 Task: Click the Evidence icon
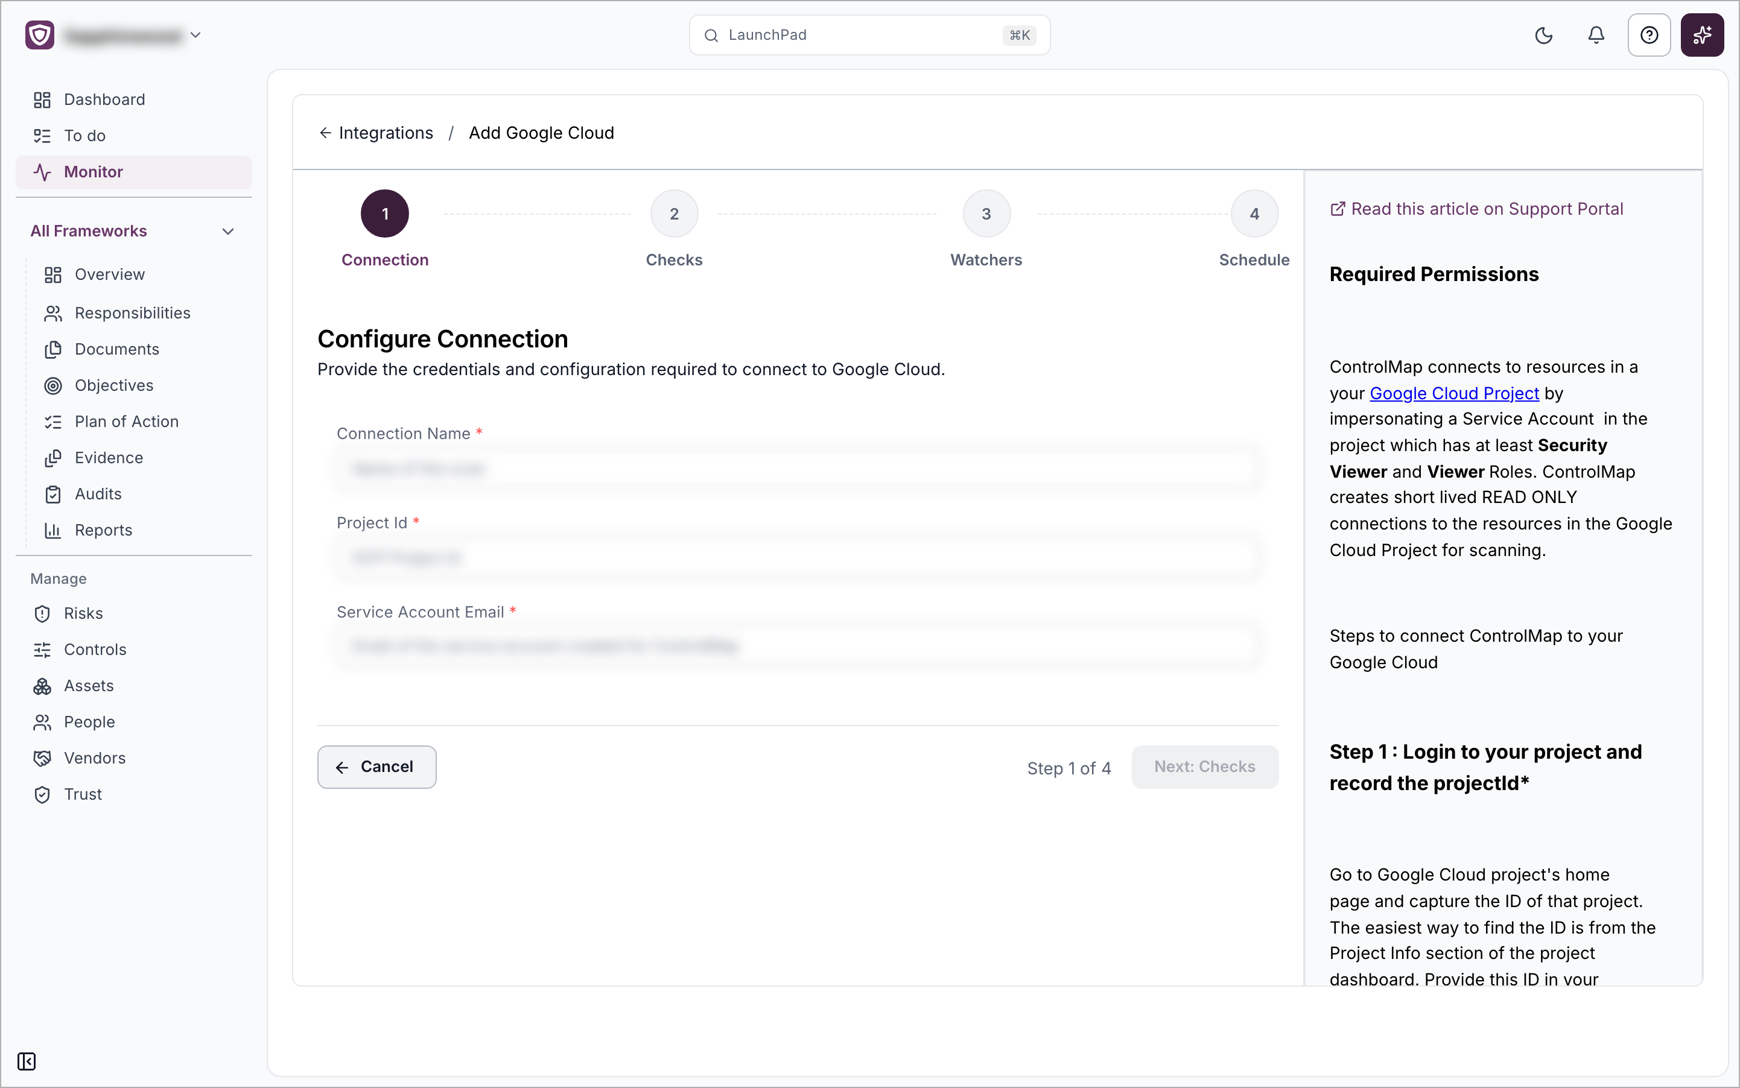click(53, 458)
